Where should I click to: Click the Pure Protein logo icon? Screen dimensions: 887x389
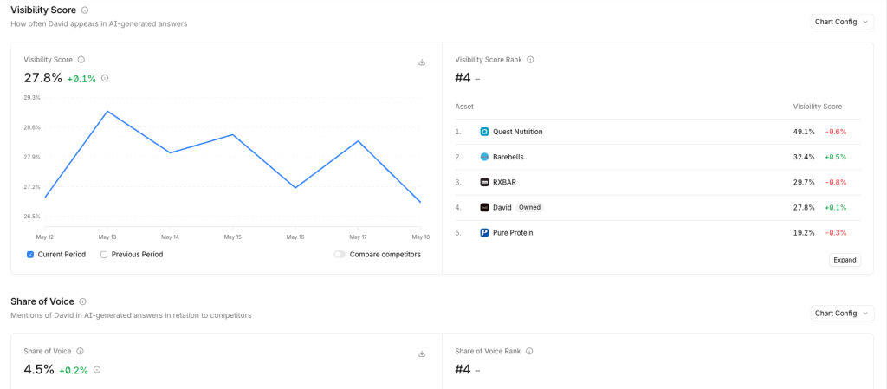coord(484,233)
